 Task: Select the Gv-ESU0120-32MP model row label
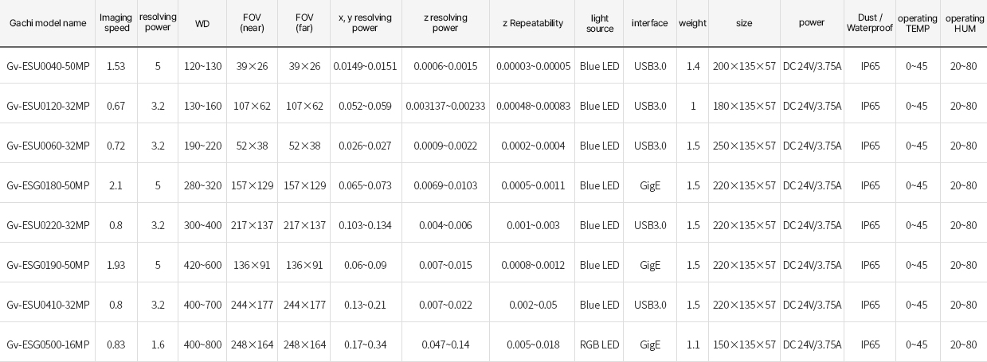(x=48, y=106)
